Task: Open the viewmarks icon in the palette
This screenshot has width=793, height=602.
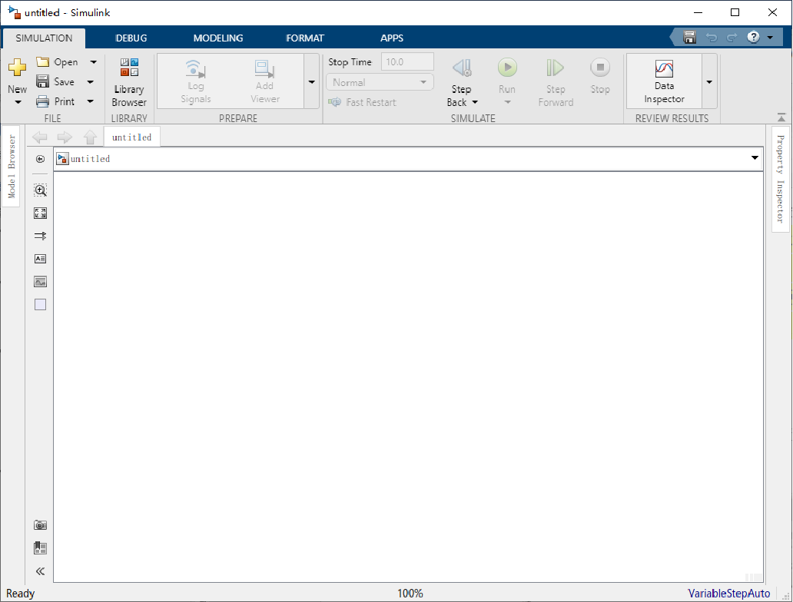Action: 41,548
